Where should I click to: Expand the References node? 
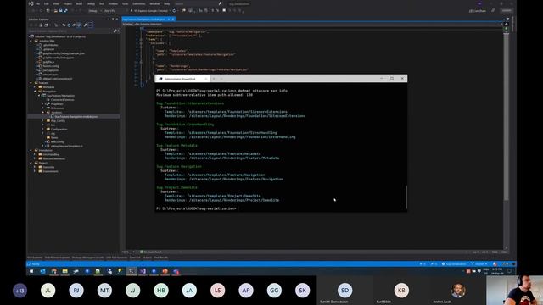click(43, 108)
